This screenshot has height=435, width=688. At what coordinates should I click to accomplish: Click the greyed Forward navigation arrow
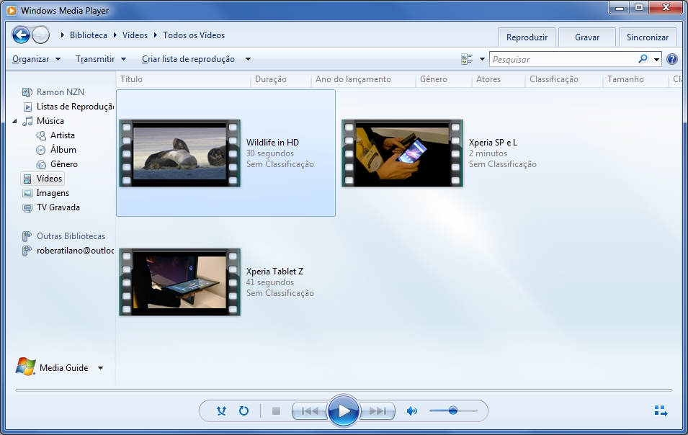tap(41, 35)
